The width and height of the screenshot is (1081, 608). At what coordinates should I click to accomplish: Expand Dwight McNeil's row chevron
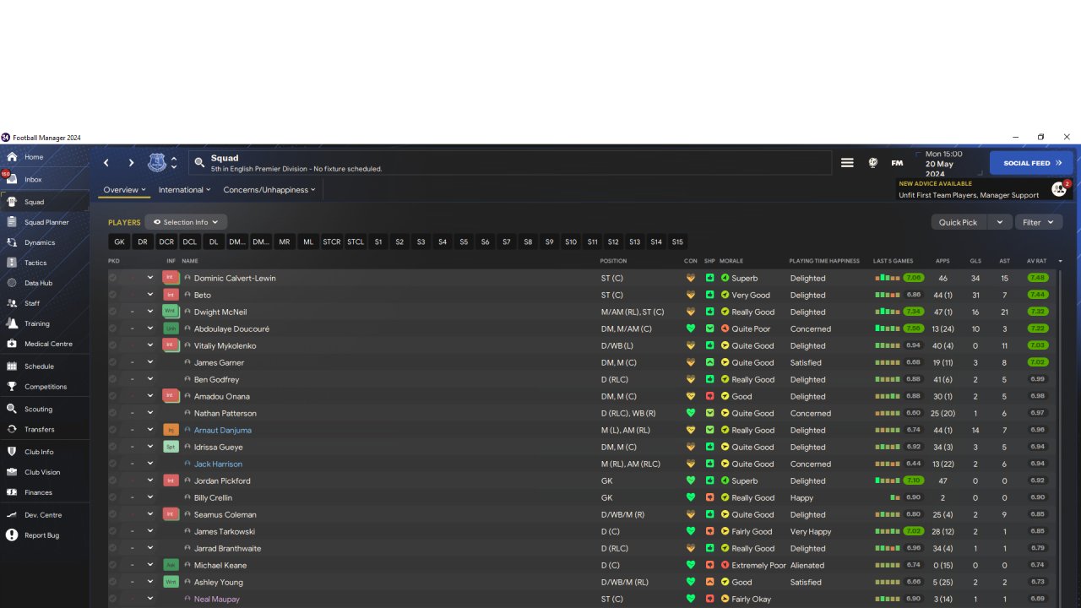[x=150, y=312]
